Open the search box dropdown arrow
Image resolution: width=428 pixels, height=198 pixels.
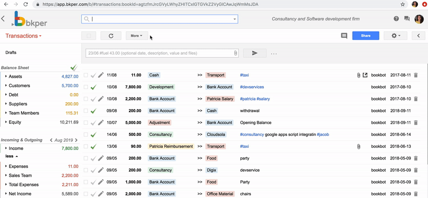click(x=234, y=19)
